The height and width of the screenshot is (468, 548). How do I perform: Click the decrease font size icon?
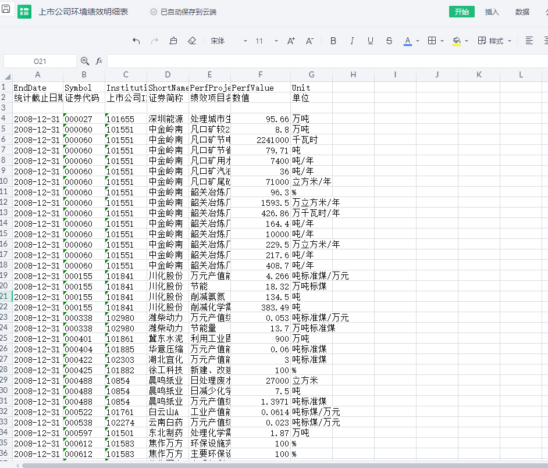310,41
